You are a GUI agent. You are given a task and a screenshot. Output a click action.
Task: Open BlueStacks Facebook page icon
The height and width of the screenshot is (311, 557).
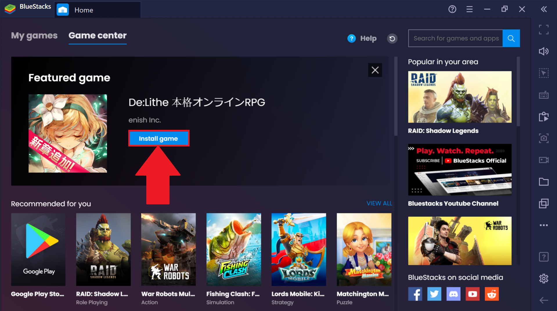point(415,294)
